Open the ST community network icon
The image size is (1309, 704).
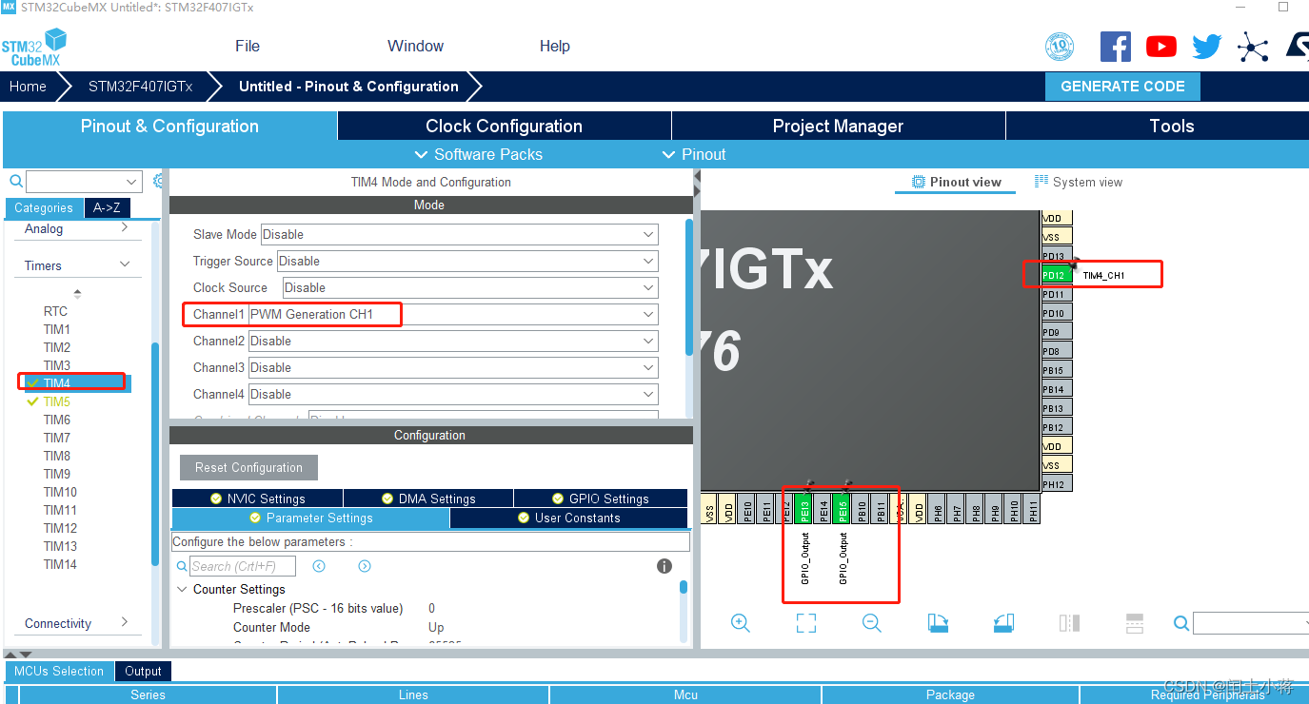click(x=1252, y=47)
